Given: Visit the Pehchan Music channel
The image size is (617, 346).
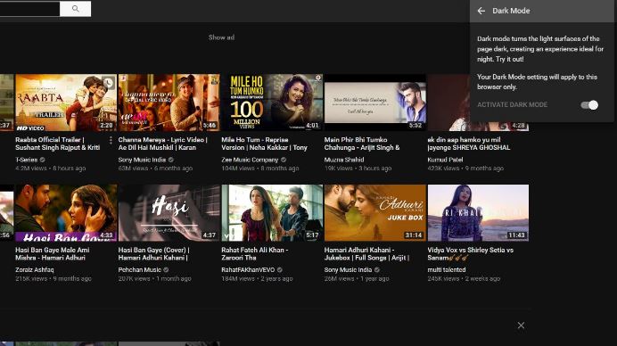Looking at the screenshot, I should (140, 270).
